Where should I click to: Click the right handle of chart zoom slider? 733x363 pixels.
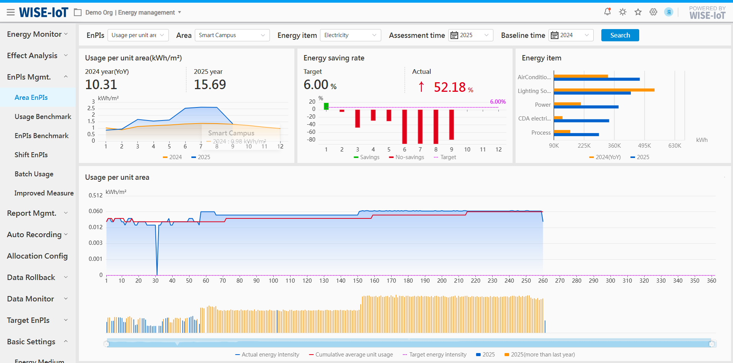[712, 344]
